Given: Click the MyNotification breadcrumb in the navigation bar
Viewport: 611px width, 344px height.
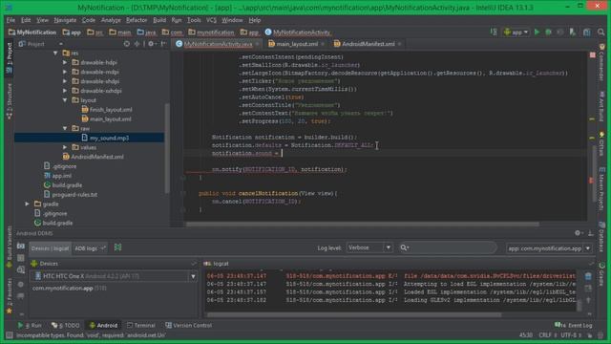Looking at the screenshot, I should point(32,32).
